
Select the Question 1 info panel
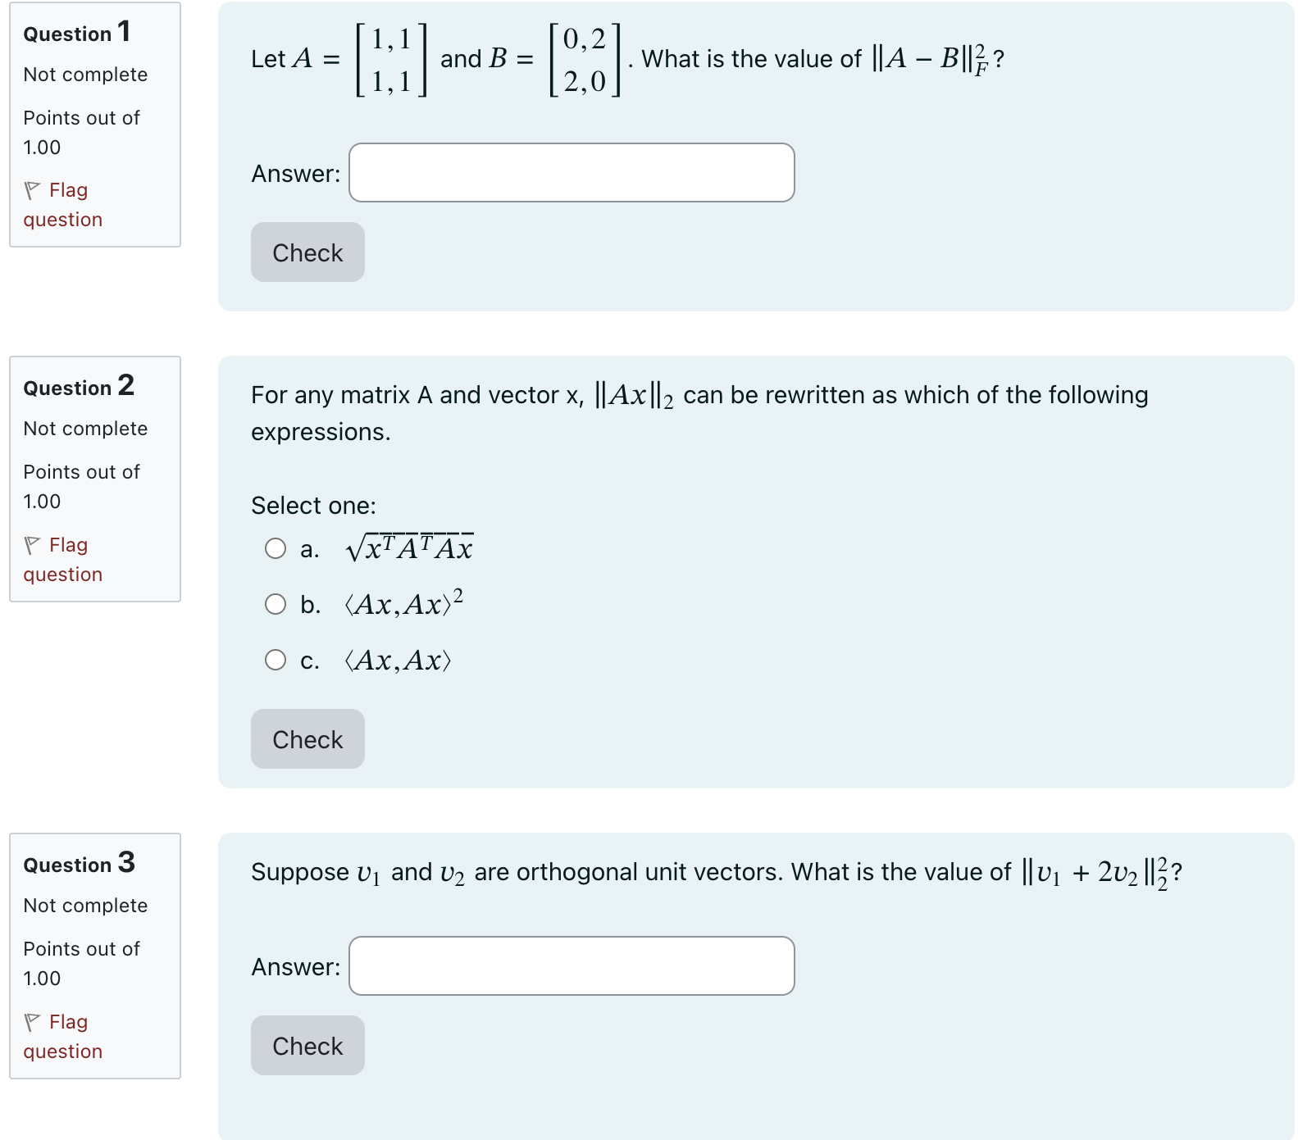pyautogui.click(x=94, y=124)
